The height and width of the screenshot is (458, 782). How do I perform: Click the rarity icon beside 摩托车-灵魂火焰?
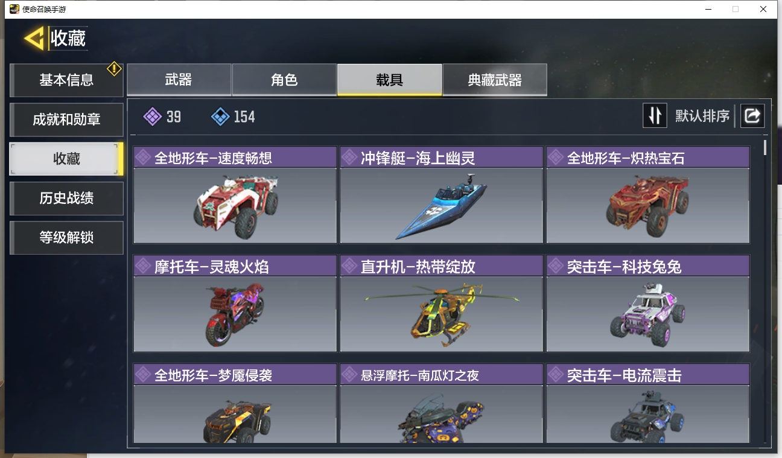click(x=143, y=266)
